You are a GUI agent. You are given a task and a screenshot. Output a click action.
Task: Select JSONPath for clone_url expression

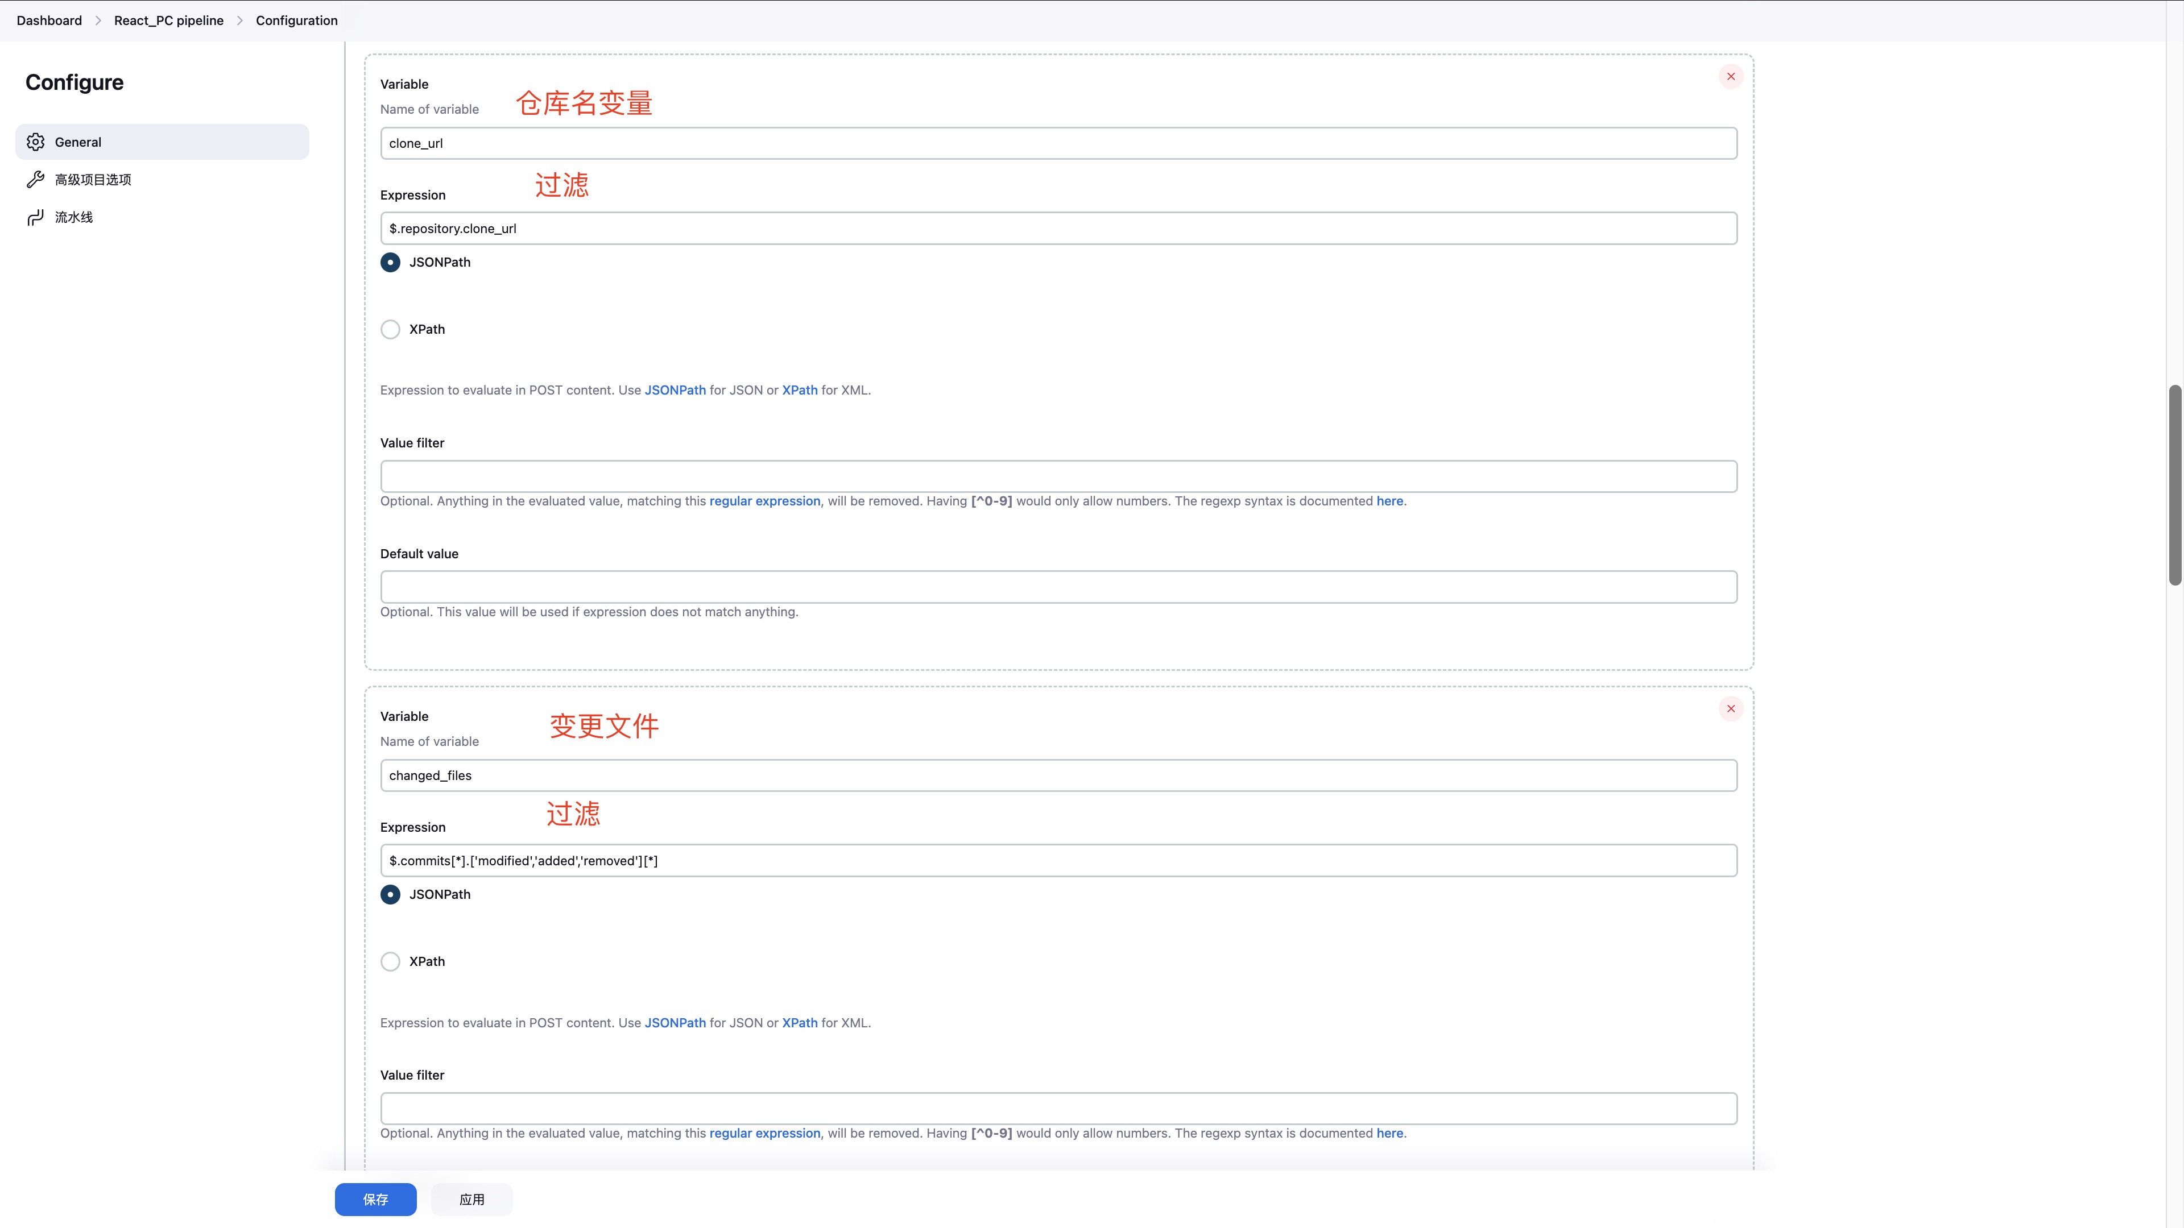tap(390, 262)
